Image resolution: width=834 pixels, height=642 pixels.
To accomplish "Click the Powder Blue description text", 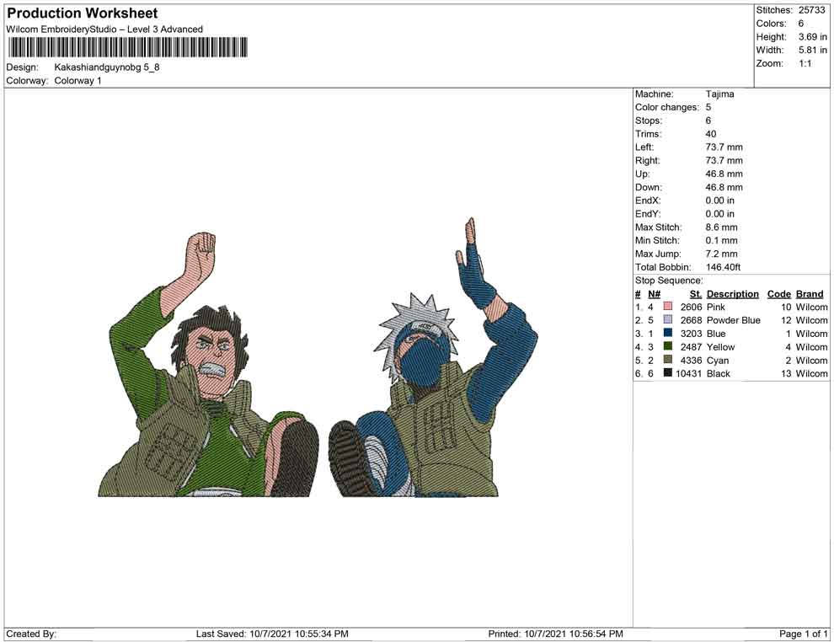I will pyautogui.click(x=734, y=320).
